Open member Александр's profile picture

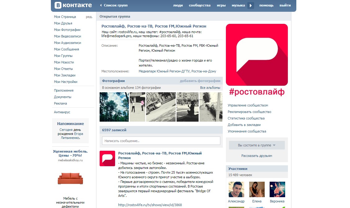(x=236, y=189)
